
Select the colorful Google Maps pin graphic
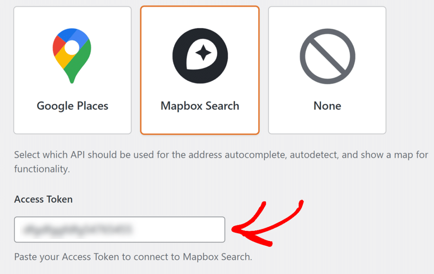[72, 55]
